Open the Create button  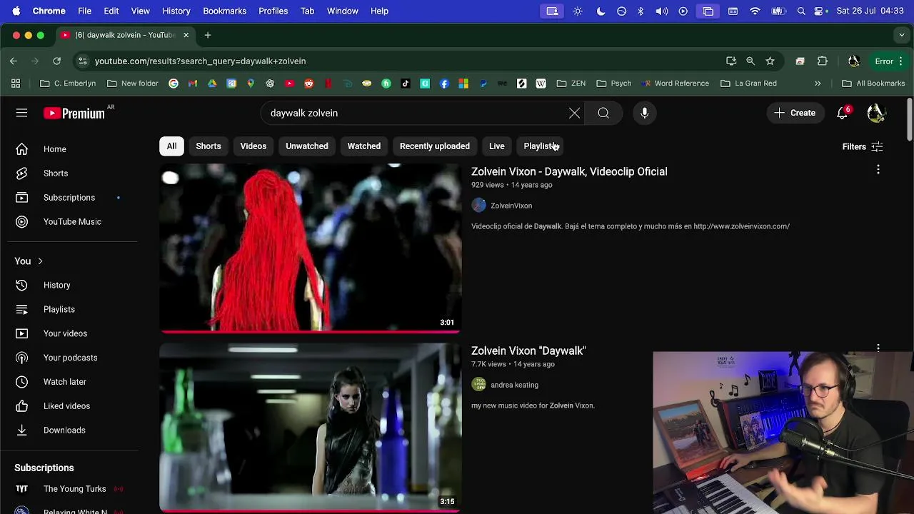(795, 113)
